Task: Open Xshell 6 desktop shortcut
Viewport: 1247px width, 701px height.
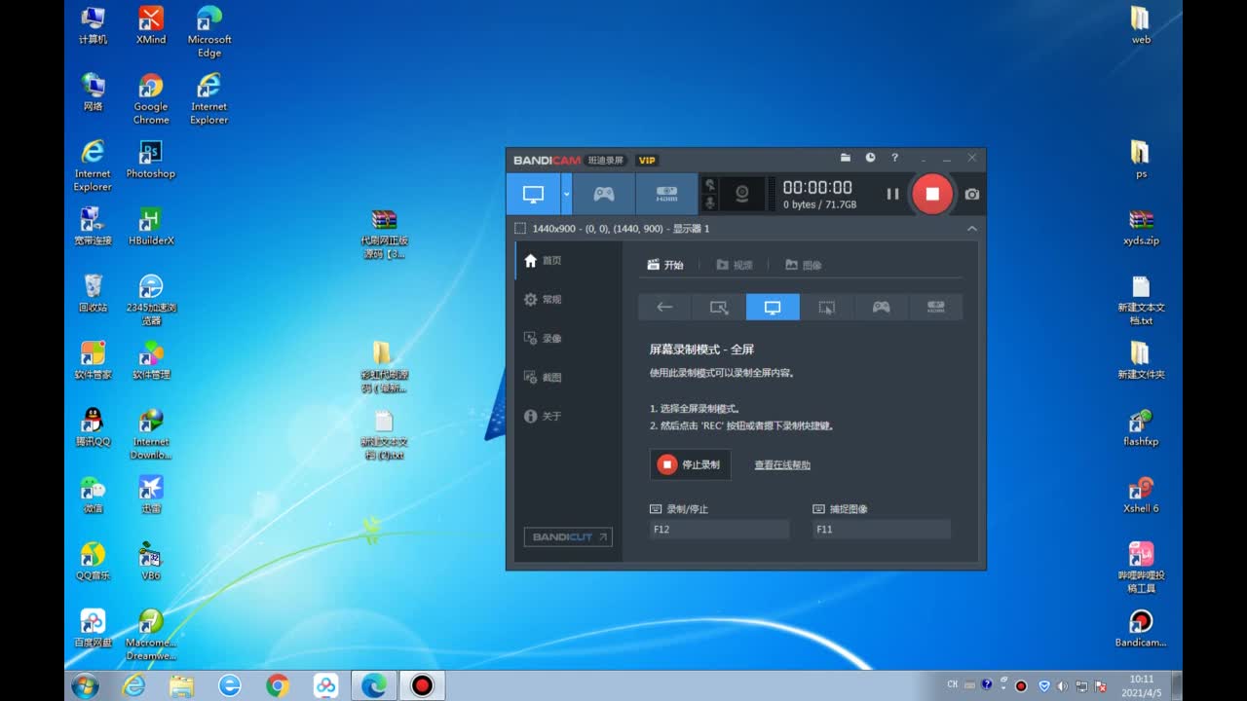Action: click(x=1141, y=496)
